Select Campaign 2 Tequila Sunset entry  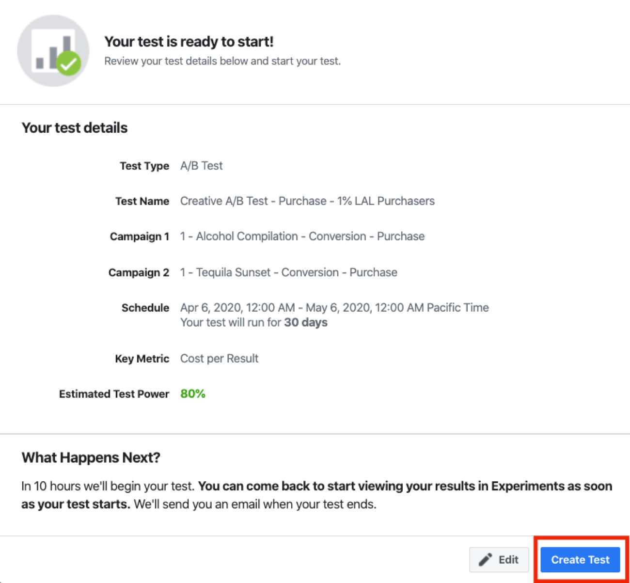[288, 272]
